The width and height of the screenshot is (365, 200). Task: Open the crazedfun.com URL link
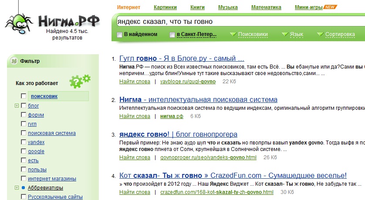pos(217,192)
